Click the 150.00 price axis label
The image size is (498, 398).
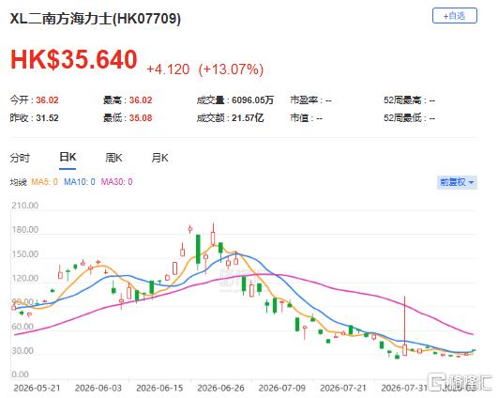tap(24, 254)
